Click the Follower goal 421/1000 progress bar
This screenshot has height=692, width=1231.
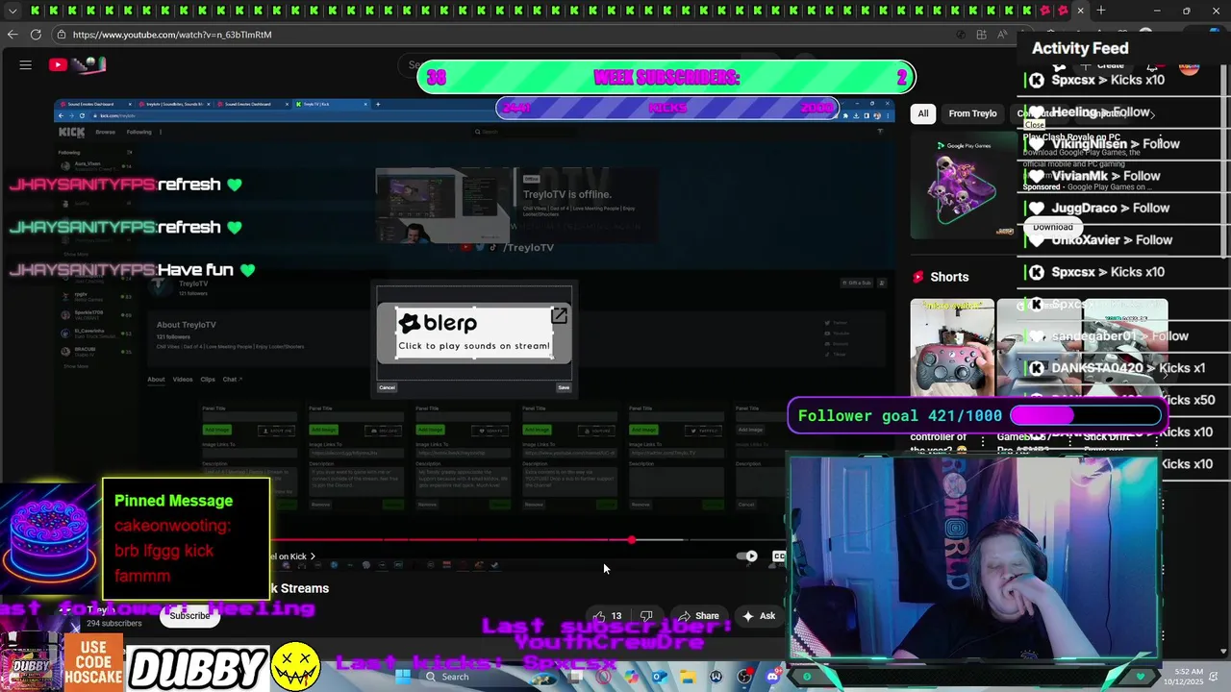1086,415
